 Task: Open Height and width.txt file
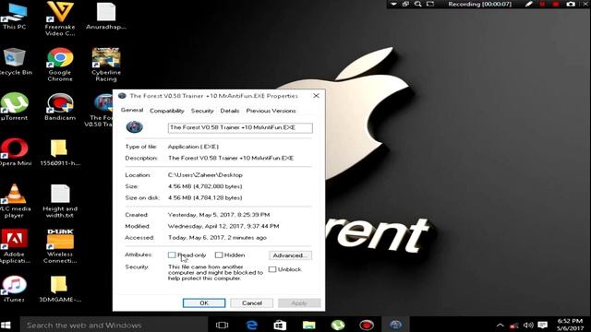pyautogui.click(x=60, y=201)
